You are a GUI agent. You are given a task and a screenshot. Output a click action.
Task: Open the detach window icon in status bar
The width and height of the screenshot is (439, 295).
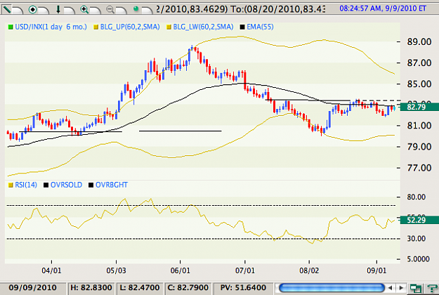coord(416,288)
